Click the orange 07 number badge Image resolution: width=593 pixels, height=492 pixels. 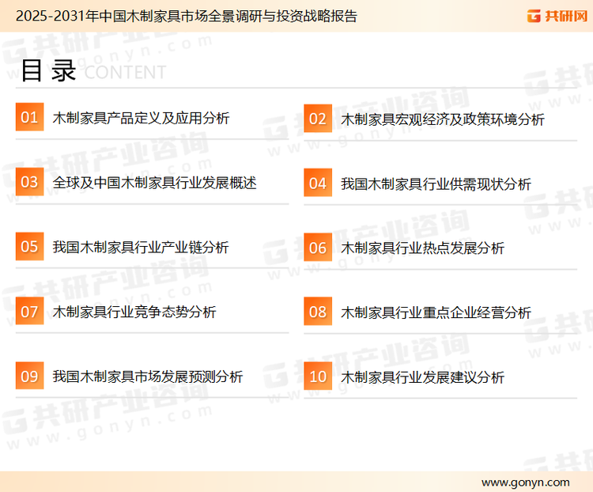[x=29, y=311]
